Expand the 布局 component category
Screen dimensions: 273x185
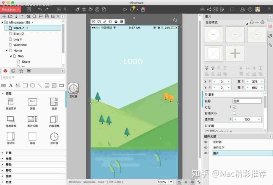(2, 159)
